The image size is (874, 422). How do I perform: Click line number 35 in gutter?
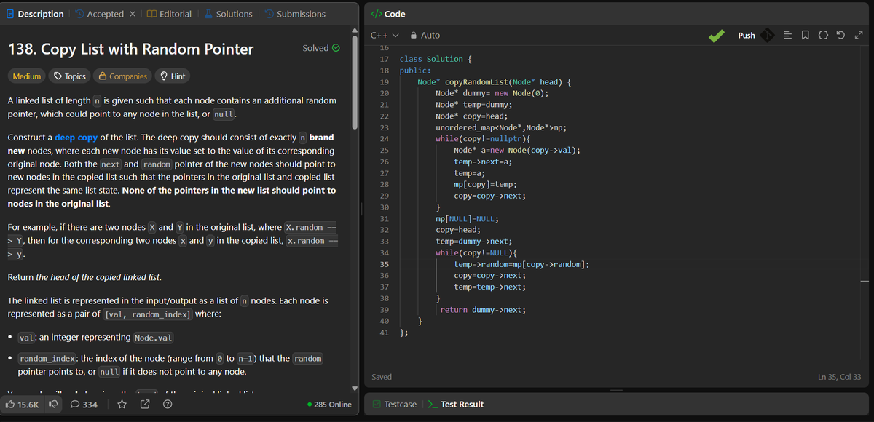pyautogui.click(x=384, y=264)
